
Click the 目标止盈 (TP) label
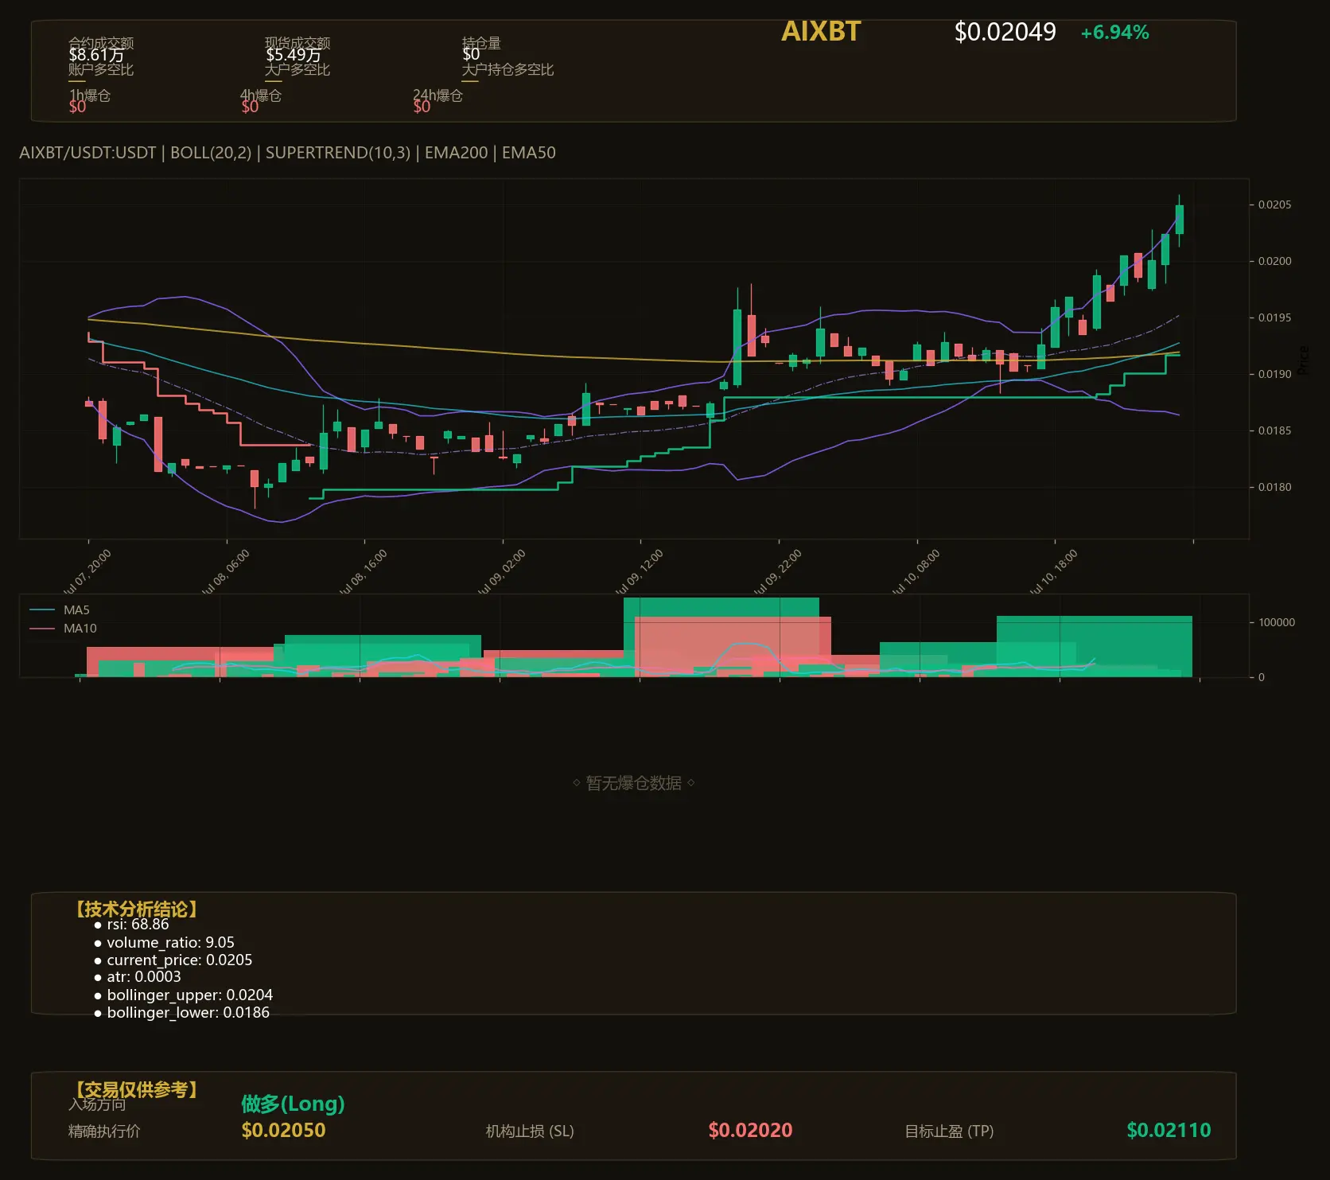(x=949, y=1131)
